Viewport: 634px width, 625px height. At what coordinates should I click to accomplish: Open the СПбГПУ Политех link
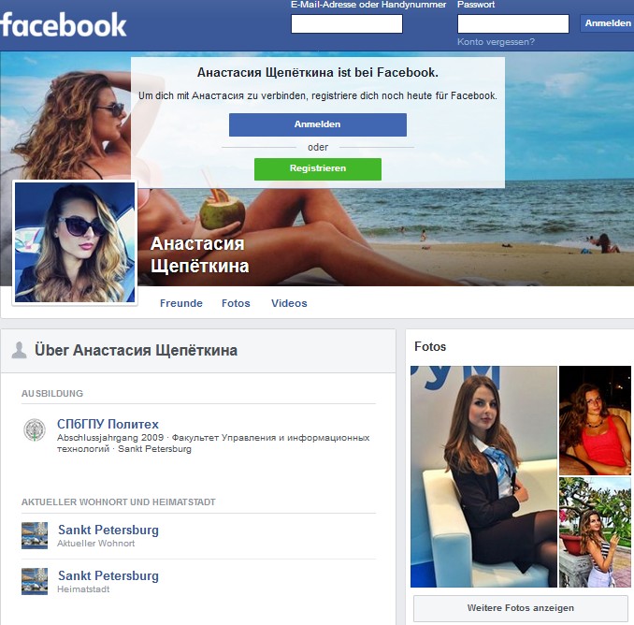click(108, 424)
